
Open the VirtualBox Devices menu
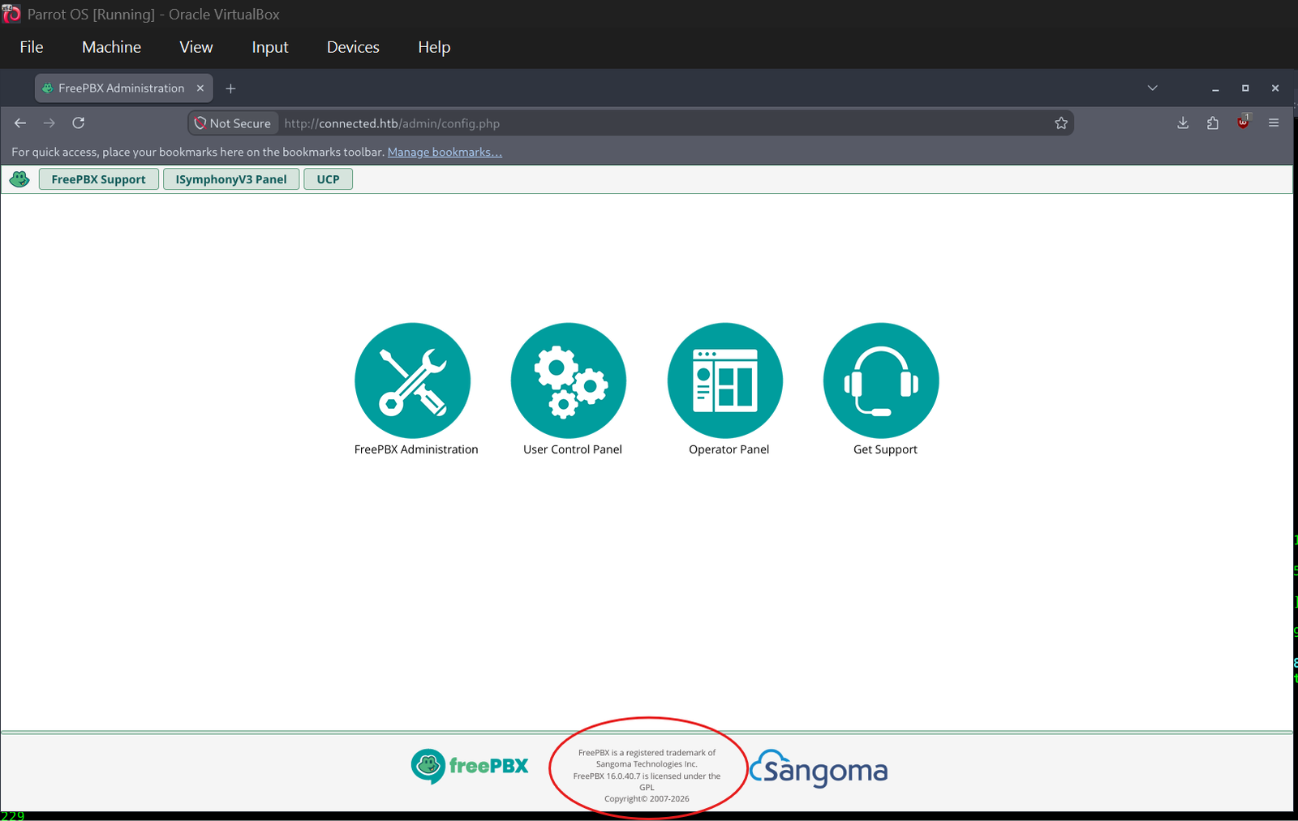pos(353,47)
